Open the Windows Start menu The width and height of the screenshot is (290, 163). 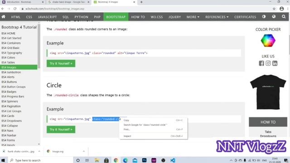(x=3, y=160)
